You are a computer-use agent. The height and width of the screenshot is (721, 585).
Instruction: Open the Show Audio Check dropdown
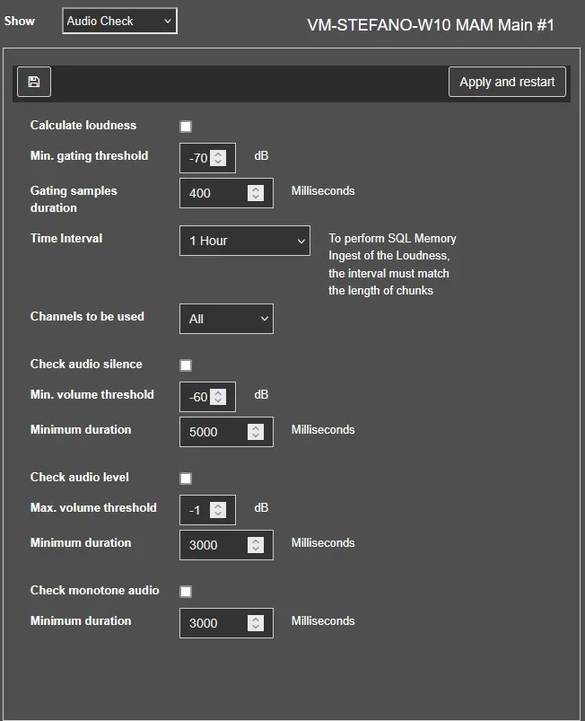[119, 21]
